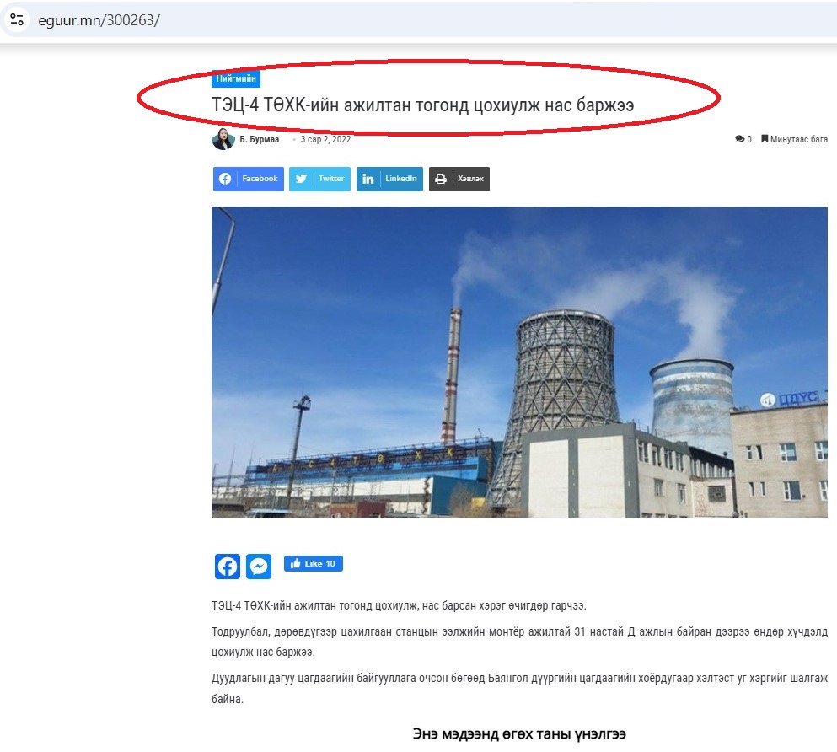Click the article date 3 сар 2, 2022
The image size is (837, 752).
325,139
